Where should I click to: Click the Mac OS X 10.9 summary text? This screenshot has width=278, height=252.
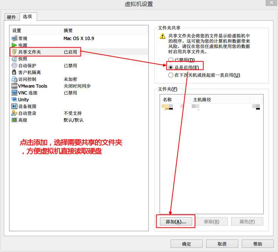[x=79, y=39]
